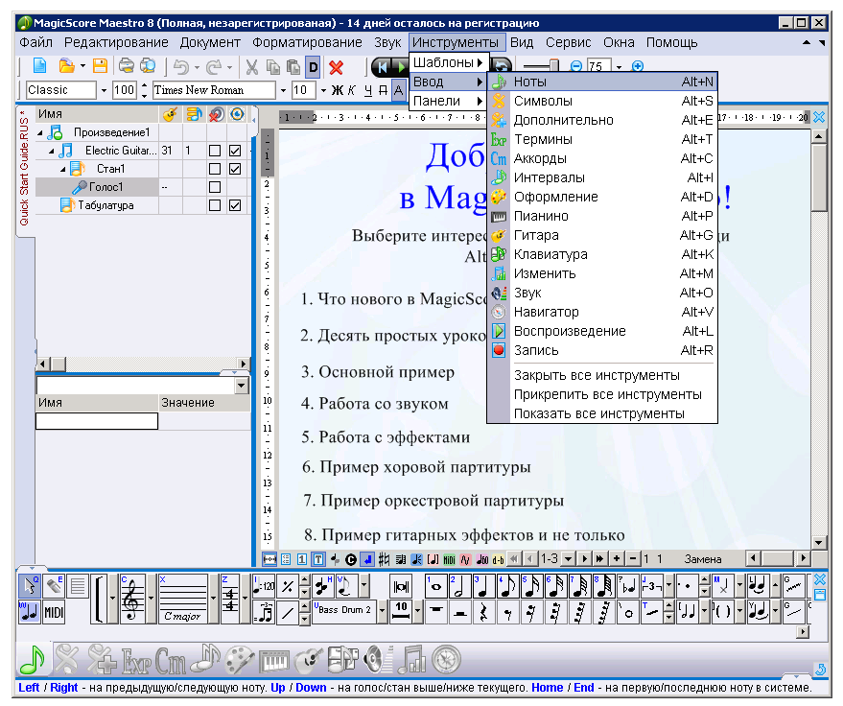Viewport: 843px width, 706px height.
Task: Collapse the Стан1 tree node
Action: click(x=63, y=170)
